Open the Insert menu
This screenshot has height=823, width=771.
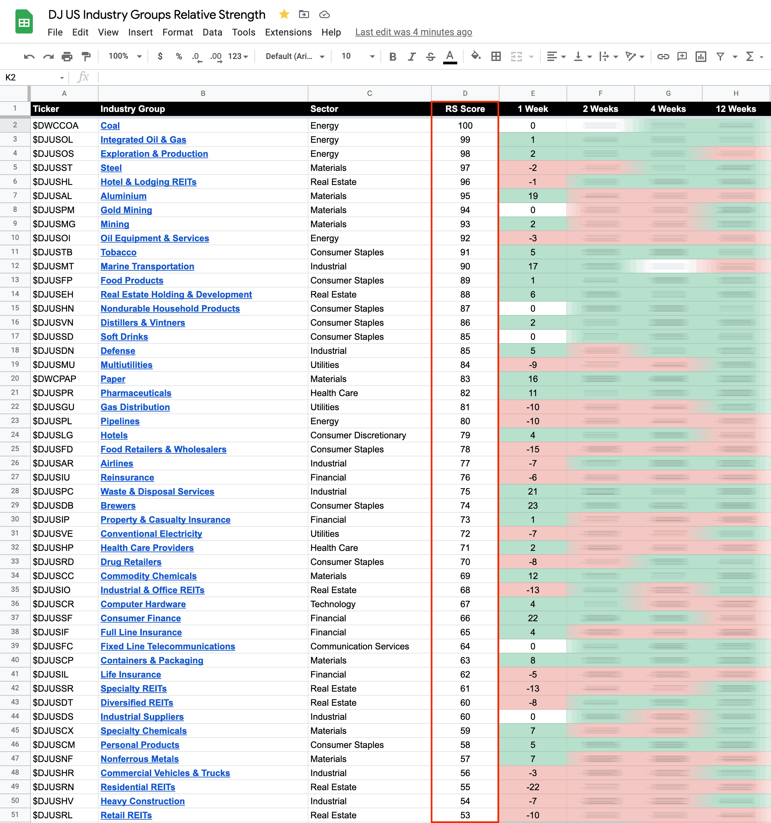coord(140,32)
